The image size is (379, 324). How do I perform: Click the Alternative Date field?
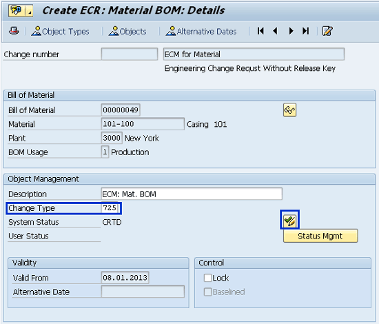143,292
